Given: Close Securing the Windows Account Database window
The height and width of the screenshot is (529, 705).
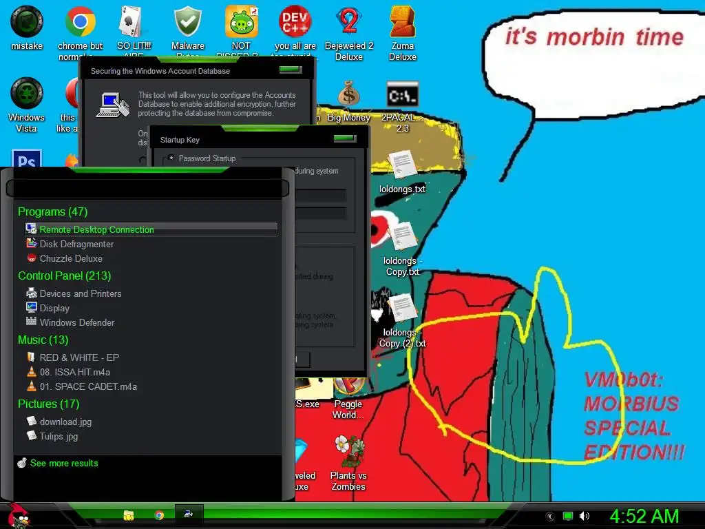Looking at the screenshot, I should coord(291,70).
